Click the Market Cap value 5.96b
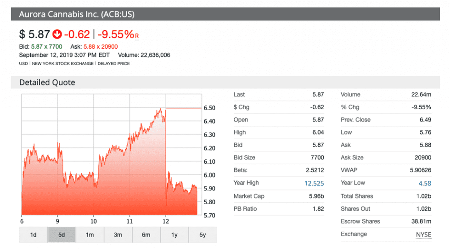 tap(316, 196)
